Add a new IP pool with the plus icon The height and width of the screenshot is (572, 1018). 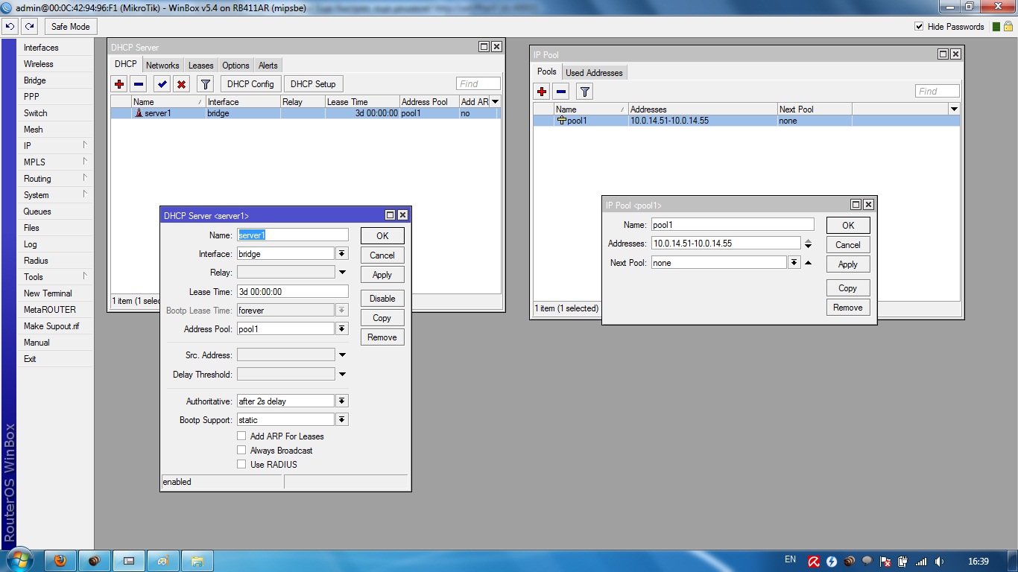click(x=542, y=92)
